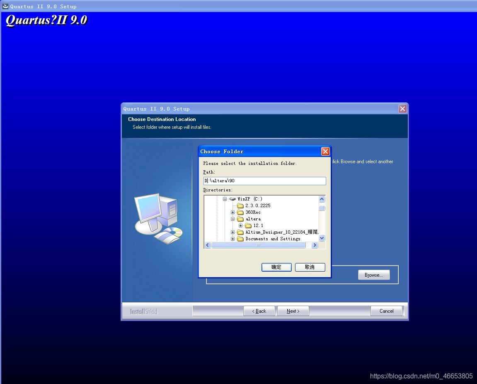Screen dimensions: 477x384
Task: Expand the Altium_Designer_10_22184 folder node
Action: click(x=233, y=232)
